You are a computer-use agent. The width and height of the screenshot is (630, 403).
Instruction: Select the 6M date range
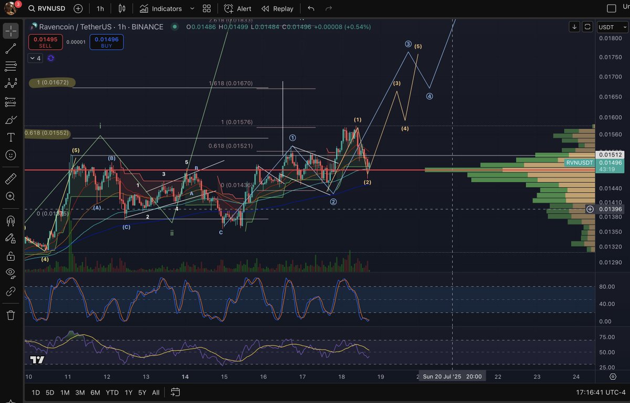pyautogui.click(x=95, y=392)
